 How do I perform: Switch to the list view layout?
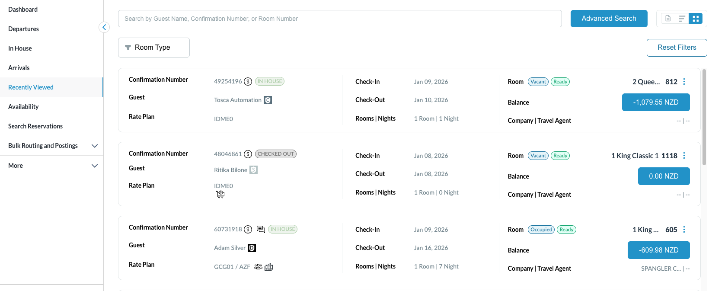(682, 19)
